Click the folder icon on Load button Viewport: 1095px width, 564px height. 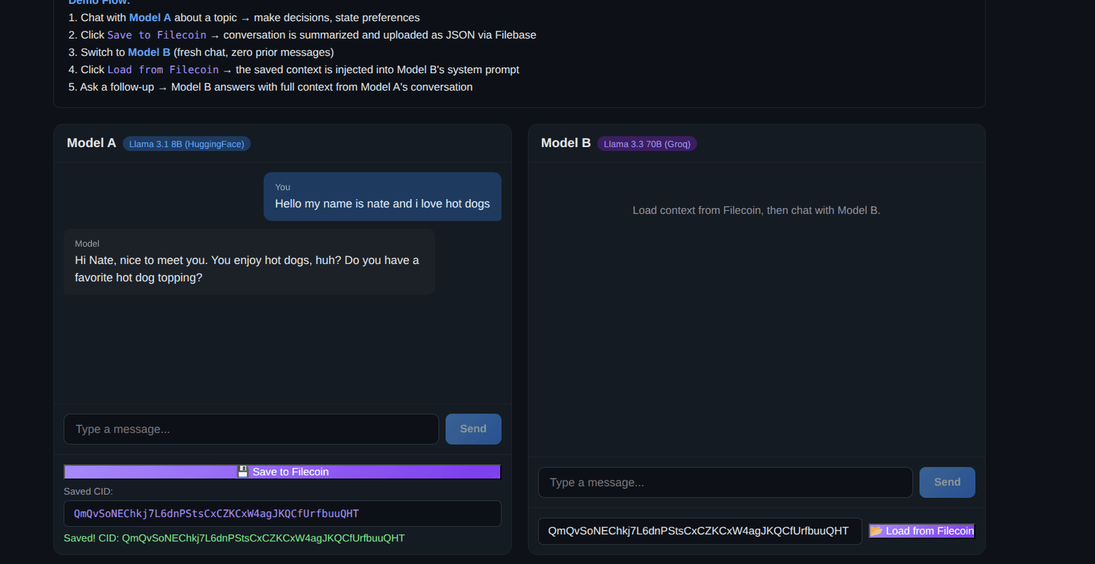pos(876,531)
